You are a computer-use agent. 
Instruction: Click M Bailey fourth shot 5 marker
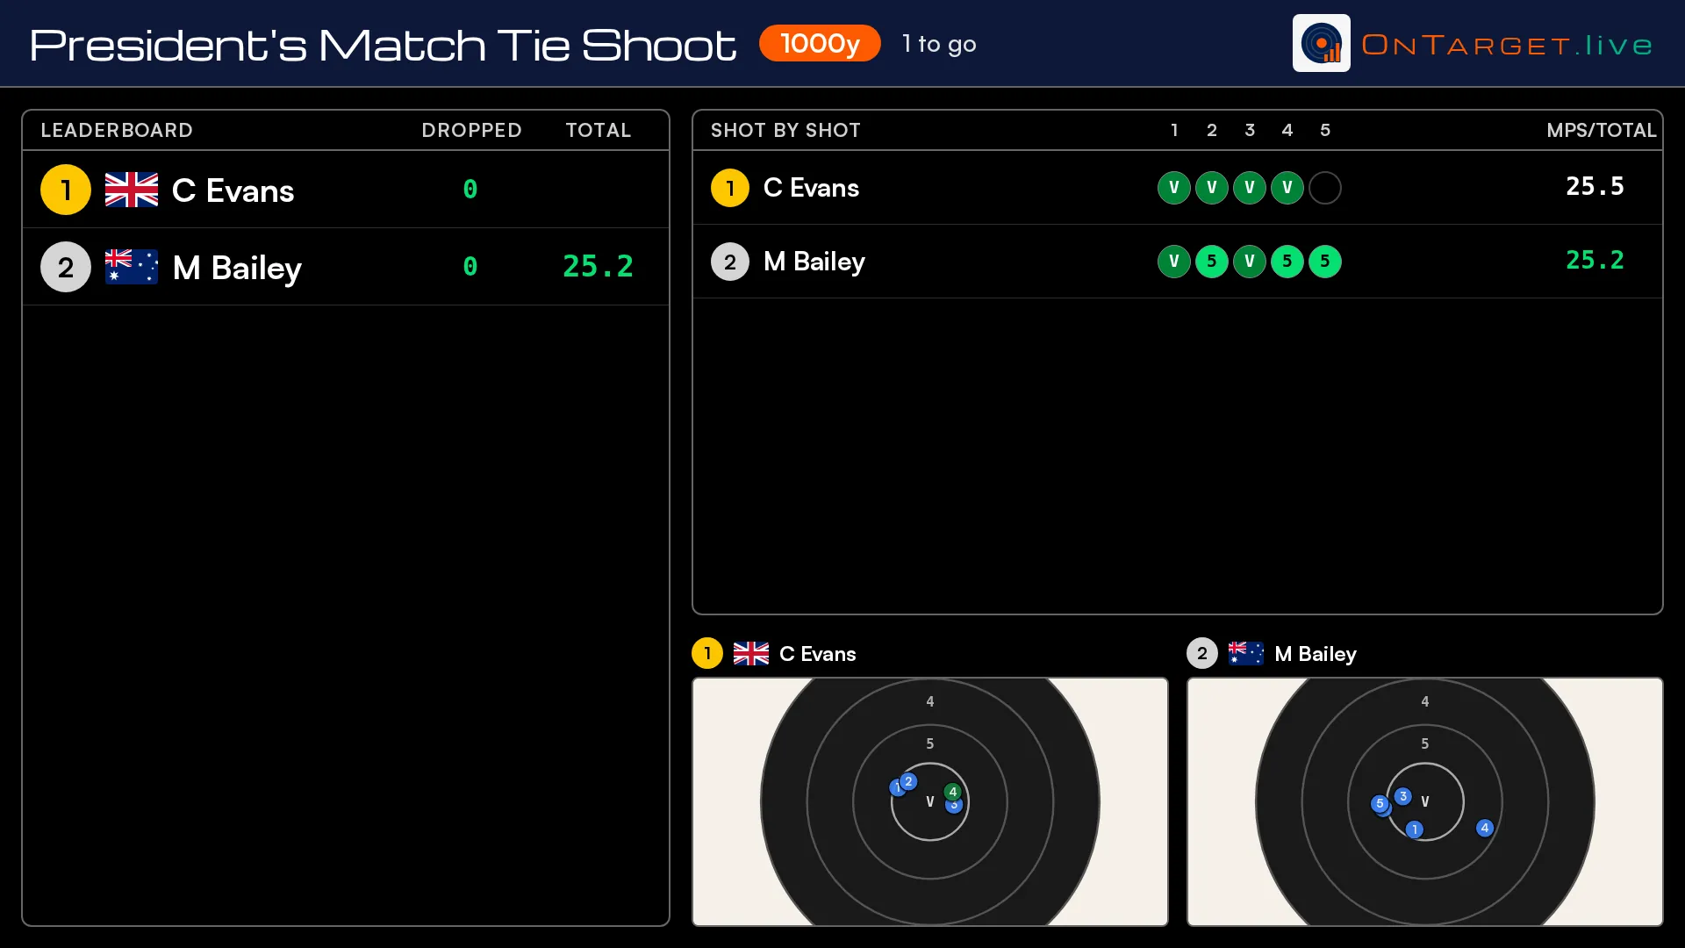click(x=1287, y=262)
